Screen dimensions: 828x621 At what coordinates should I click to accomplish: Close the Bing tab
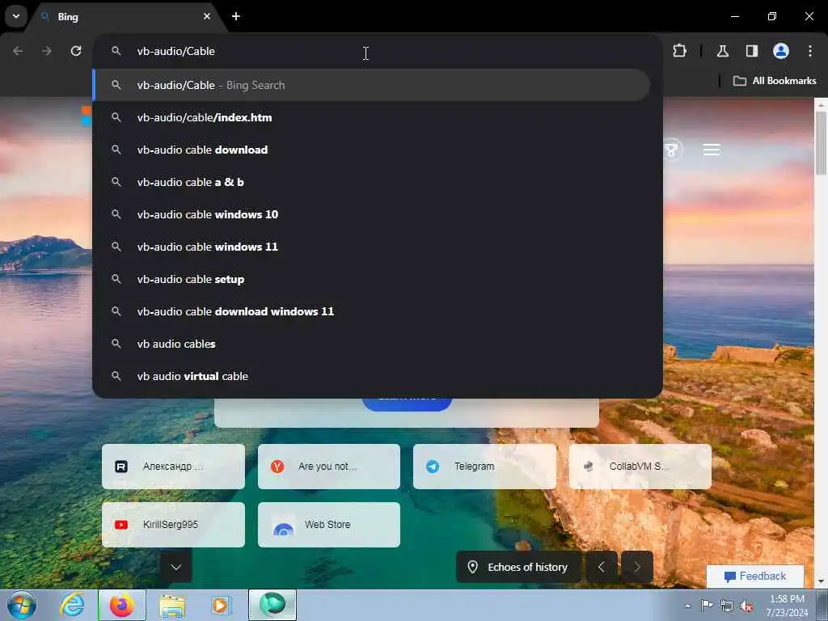point(207,16)
